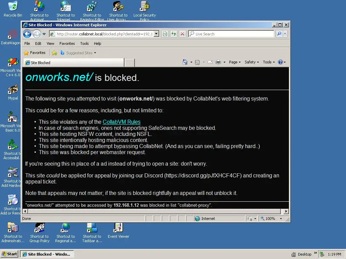Open the Favorites star button
Image resolution: width=346 pixels, height=259 pixels.
click(34, 53)
